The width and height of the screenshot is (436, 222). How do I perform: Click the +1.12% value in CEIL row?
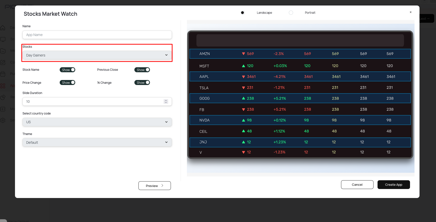click(x=279, y=131)
